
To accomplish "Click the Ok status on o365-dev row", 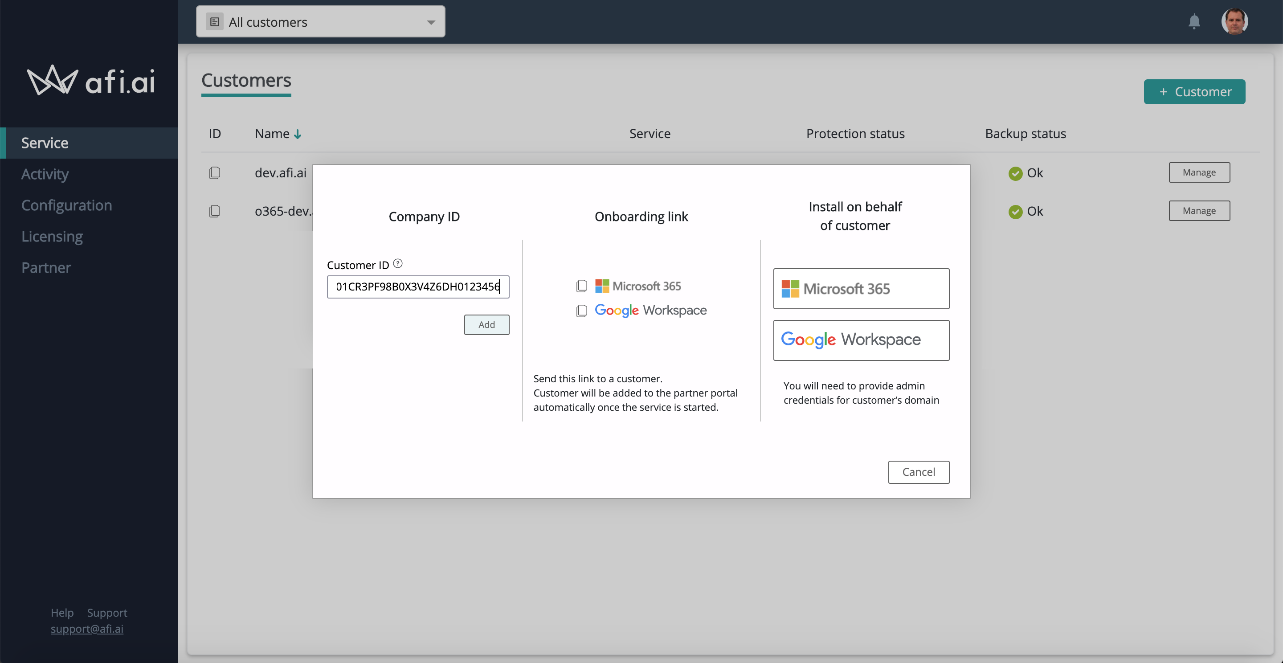I will [1026, 211].
